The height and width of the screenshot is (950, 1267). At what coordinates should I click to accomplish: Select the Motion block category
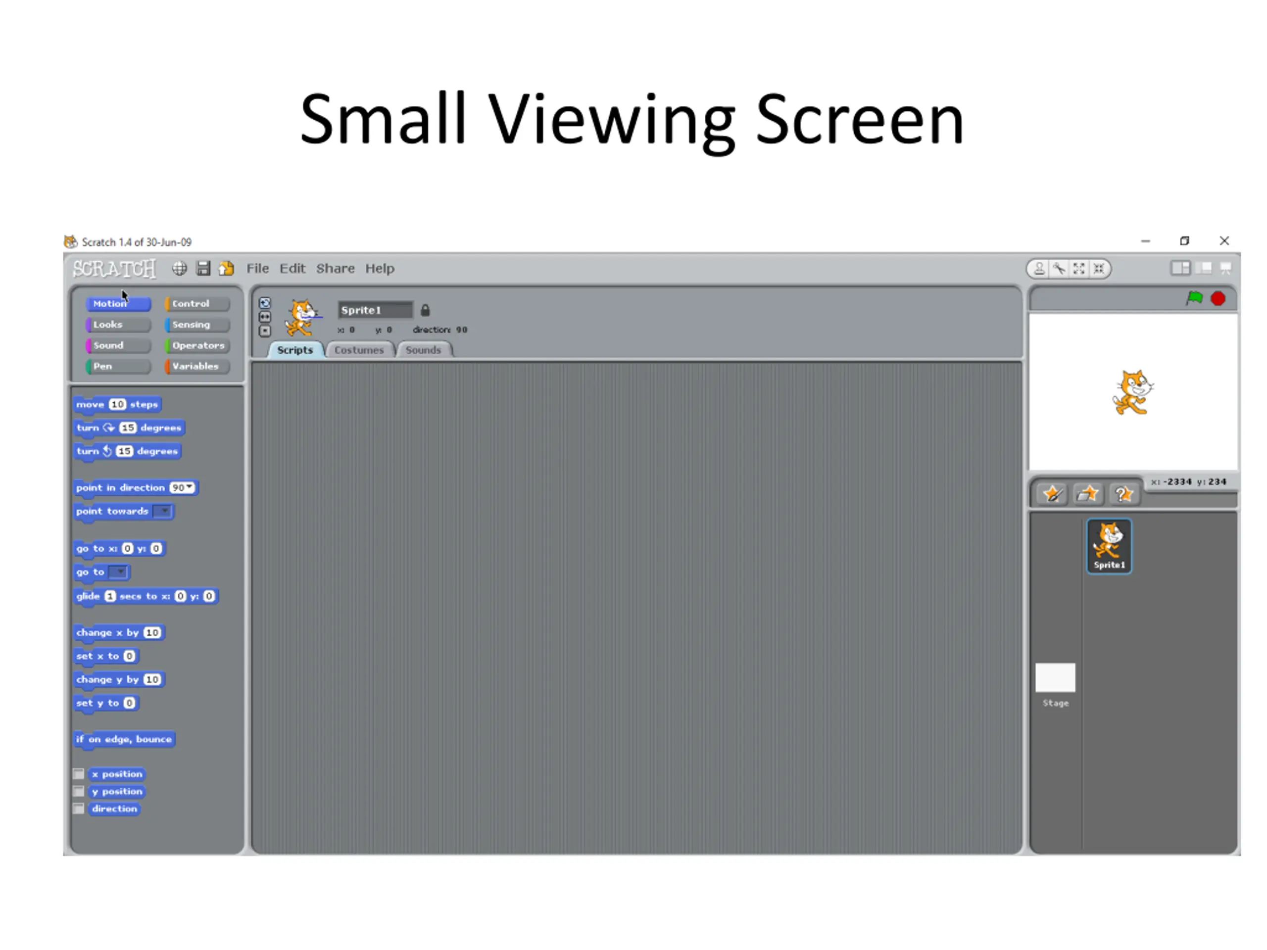click(x=118, y=303)
